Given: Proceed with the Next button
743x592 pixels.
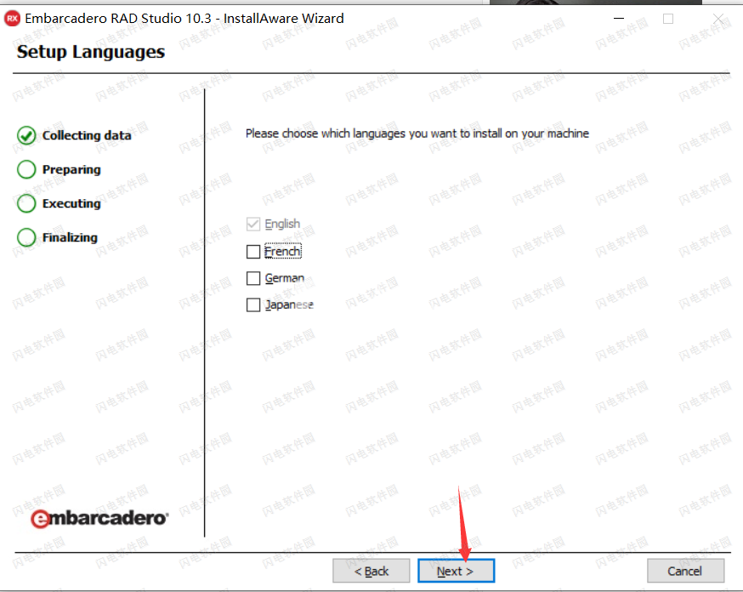Looking at the screenshot, I should (x=456, y=571).
